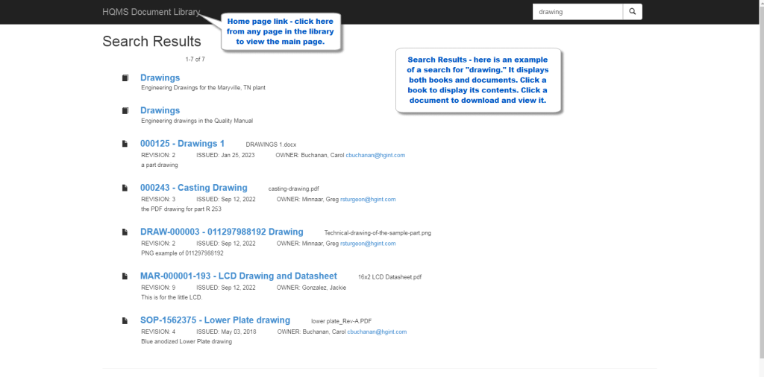
Task: Click document icon for DRAW-000003 result
Action: click(125, 232)
